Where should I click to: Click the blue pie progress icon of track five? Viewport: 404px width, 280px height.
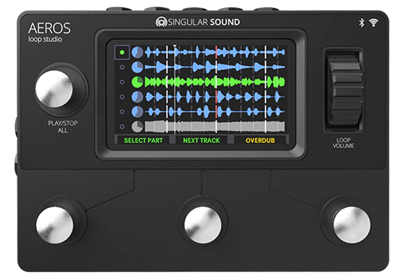[x=137, y=112]
